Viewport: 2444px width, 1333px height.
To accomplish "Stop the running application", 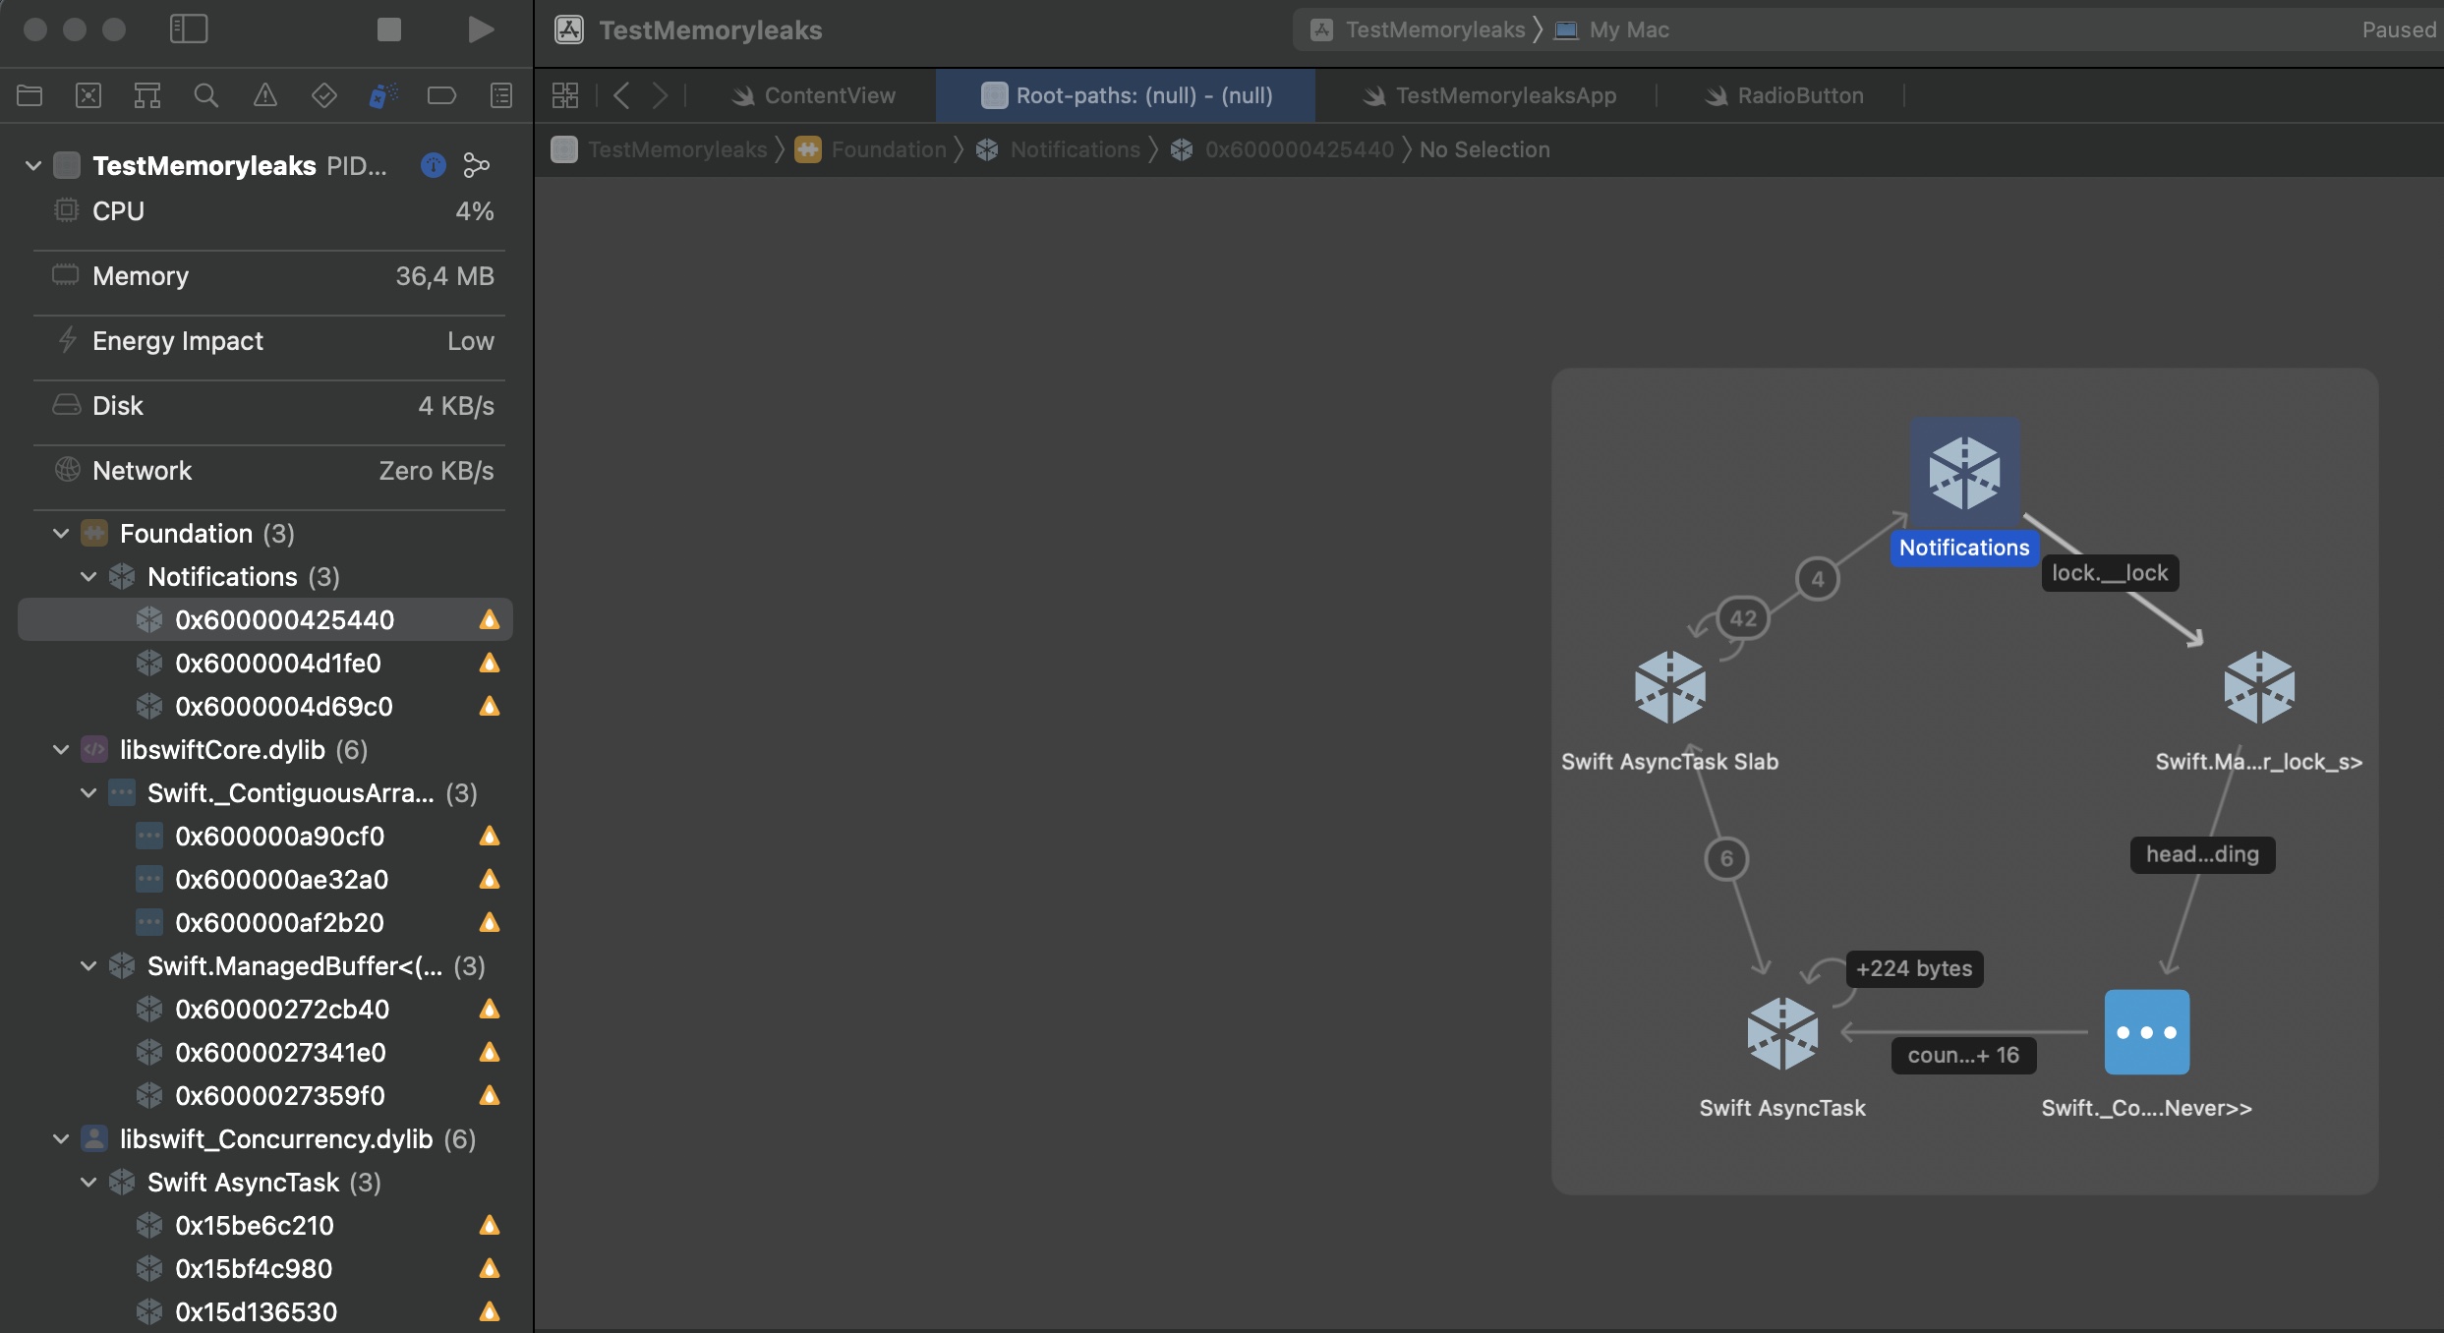I will [x=389, y=29].
